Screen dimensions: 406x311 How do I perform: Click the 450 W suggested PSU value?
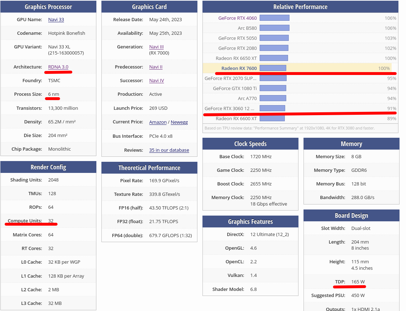(358, 296)
